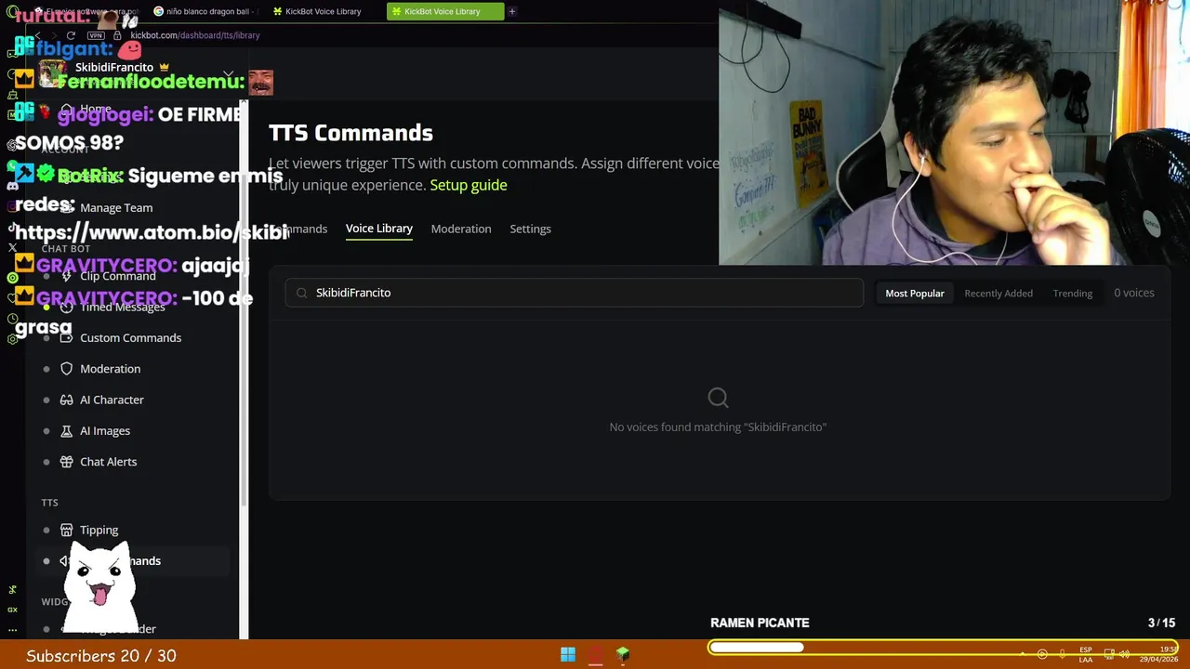Go back with browser back arrow
The image size is (1190, 669).
[37, 35]
